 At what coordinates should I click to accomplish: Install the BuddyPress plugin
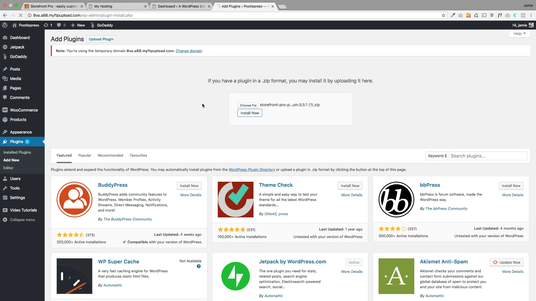click(x=189, y=186)
